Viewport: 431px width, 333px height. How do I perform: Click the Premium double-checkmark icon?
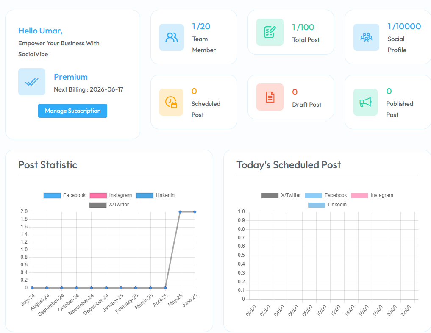pos(32,82)
